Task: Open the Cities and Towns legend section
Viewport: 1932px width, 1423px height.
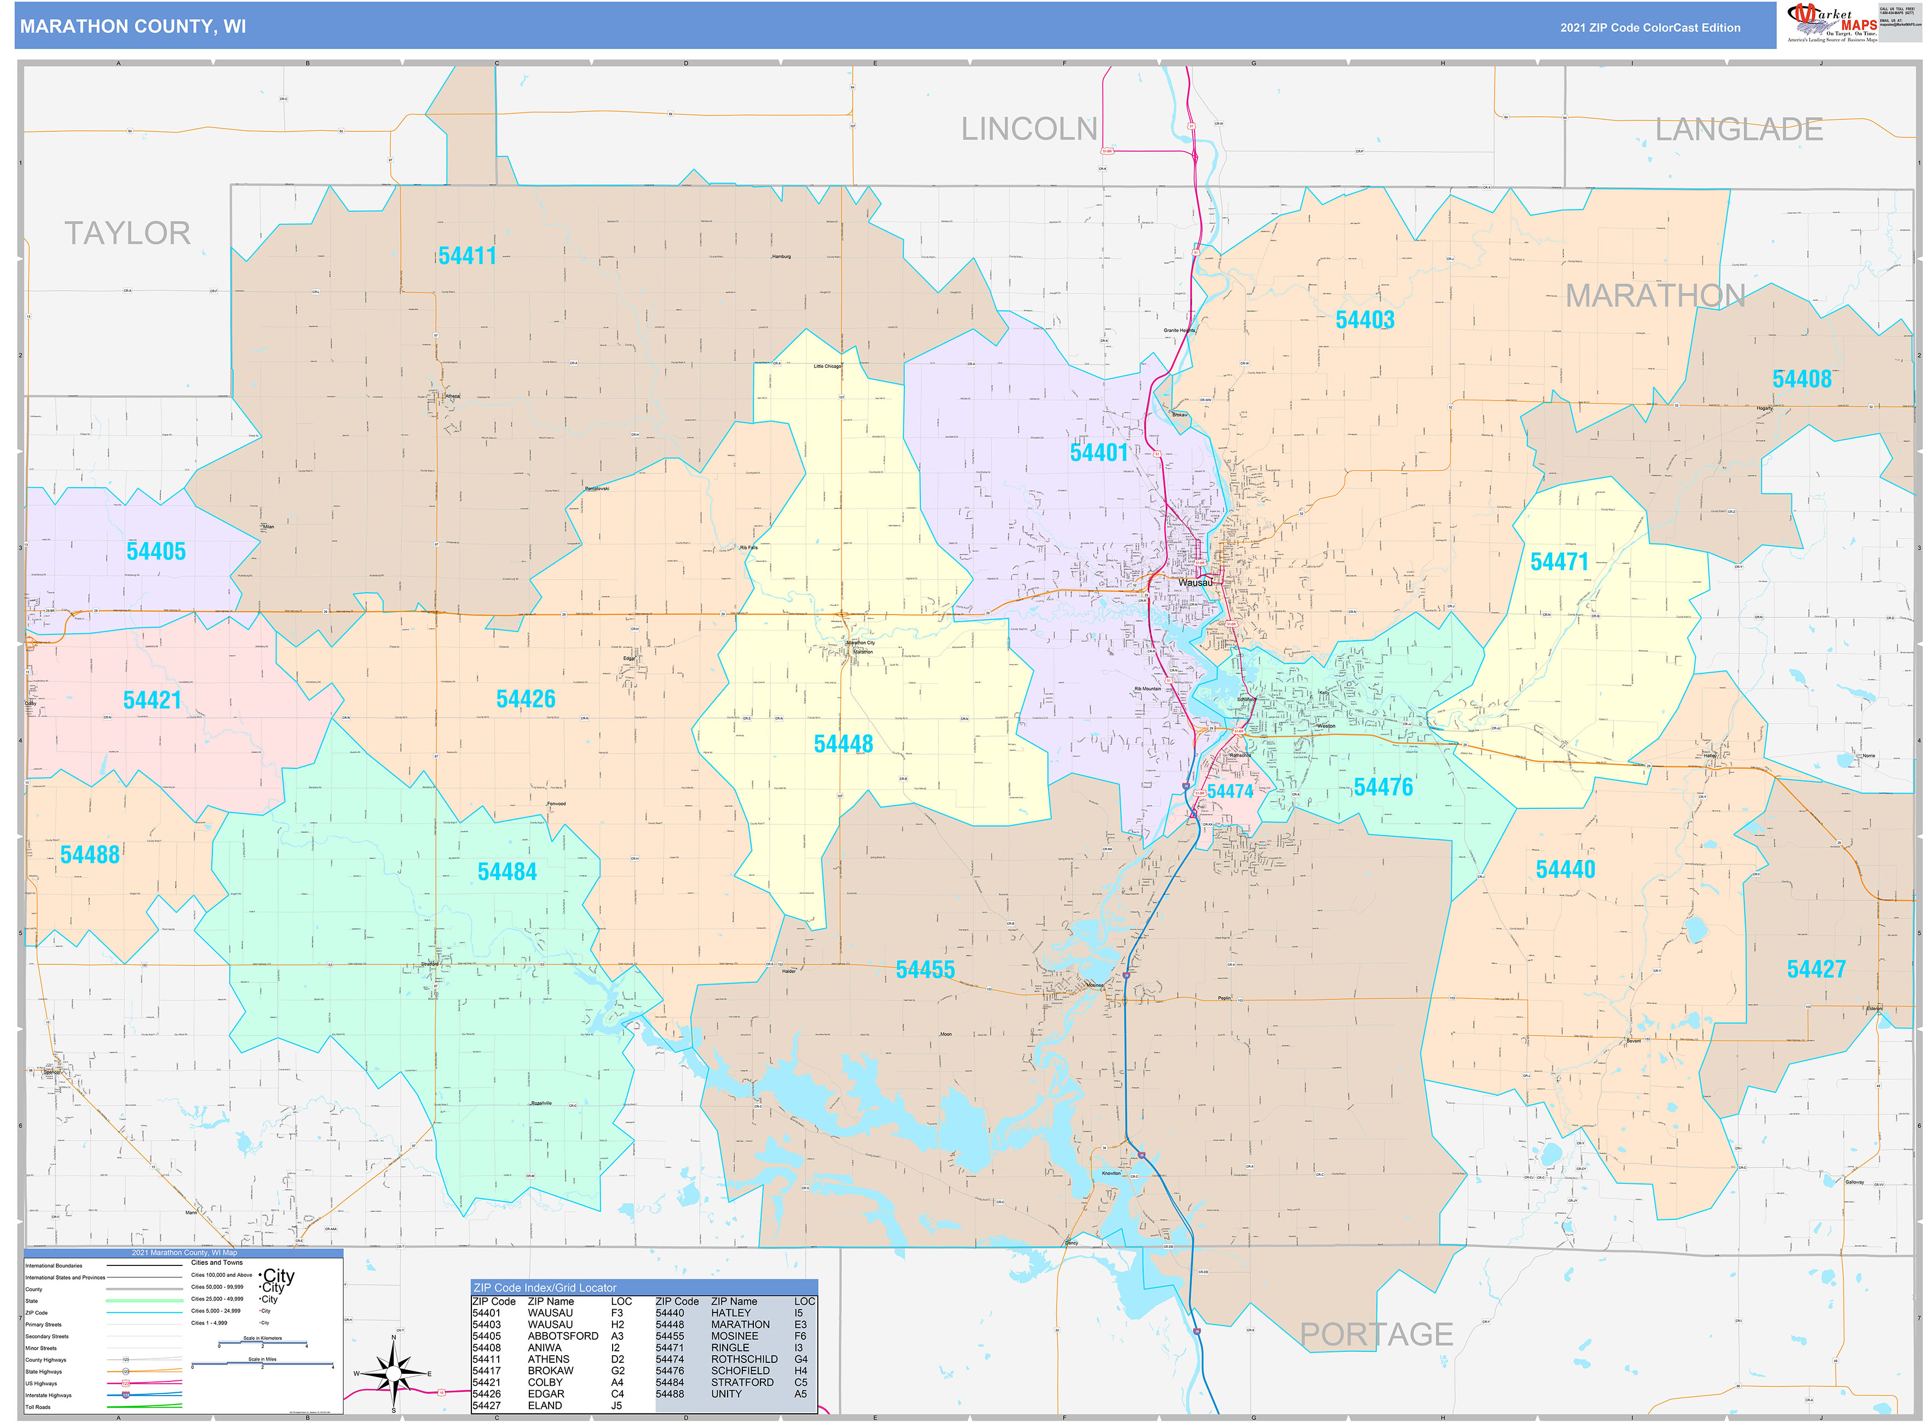Action: [217, 1263]
